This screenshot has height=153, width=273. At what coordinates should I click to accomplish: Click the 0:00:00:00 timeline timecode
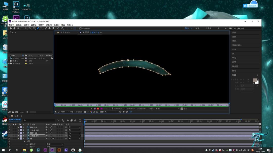point(15,120)
